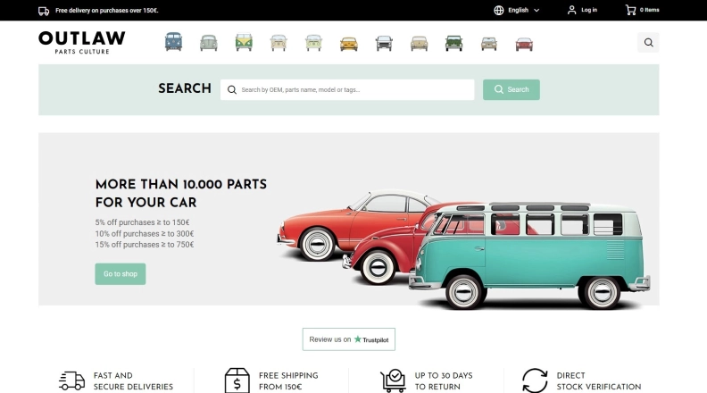The width and height of the screenshot is (707, 393).
Task: Focus the Search by OEM input field
Action: (x=347, y=90)
